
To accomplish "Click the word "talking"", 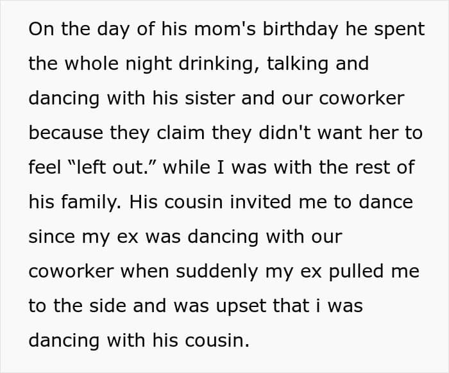I will click(289, 64).
